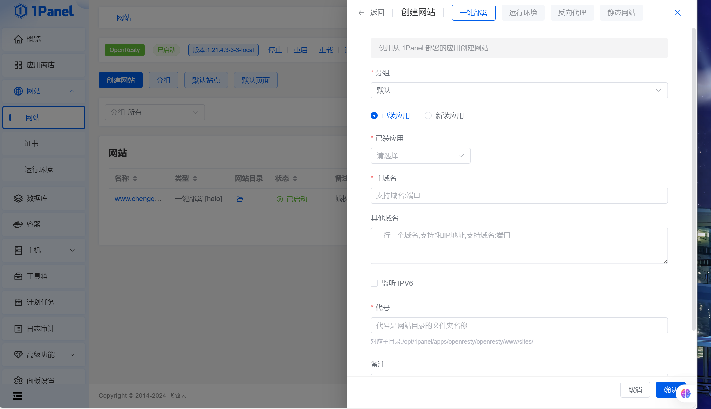711x409 pixels.
Task: Click the 默认站点 button
Action: pyautogui.click(x=206, y=80)
